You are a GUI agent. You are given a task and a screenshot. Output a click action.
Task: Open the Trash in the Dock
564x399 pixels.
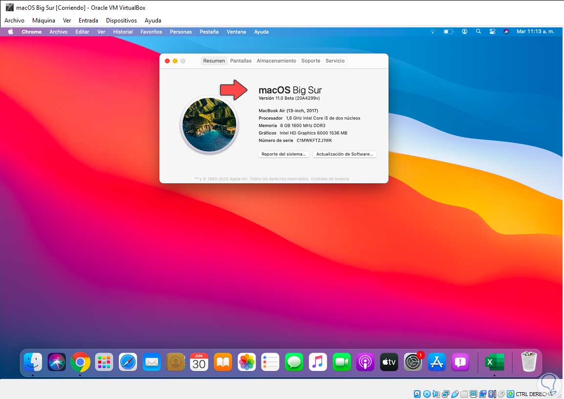(x=529, y=362)
